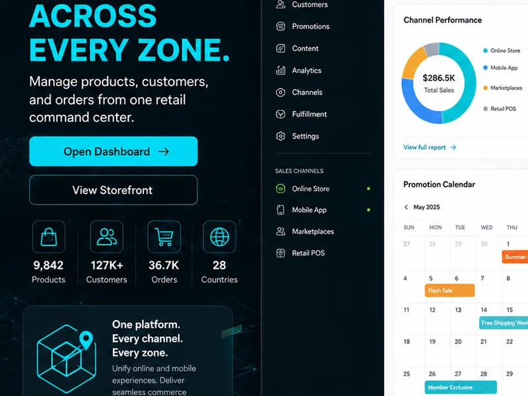Click the SALES CHANNELS section label
Image resolution: width=528 pixels, height=396 pixels.
click(299, 171)
